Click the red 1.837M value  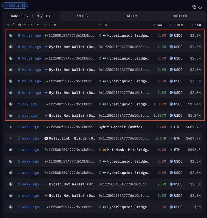160,104
